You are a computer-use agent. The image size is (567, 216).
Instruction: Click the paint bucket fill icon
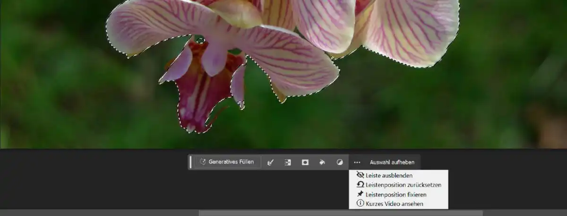[322, 162]
